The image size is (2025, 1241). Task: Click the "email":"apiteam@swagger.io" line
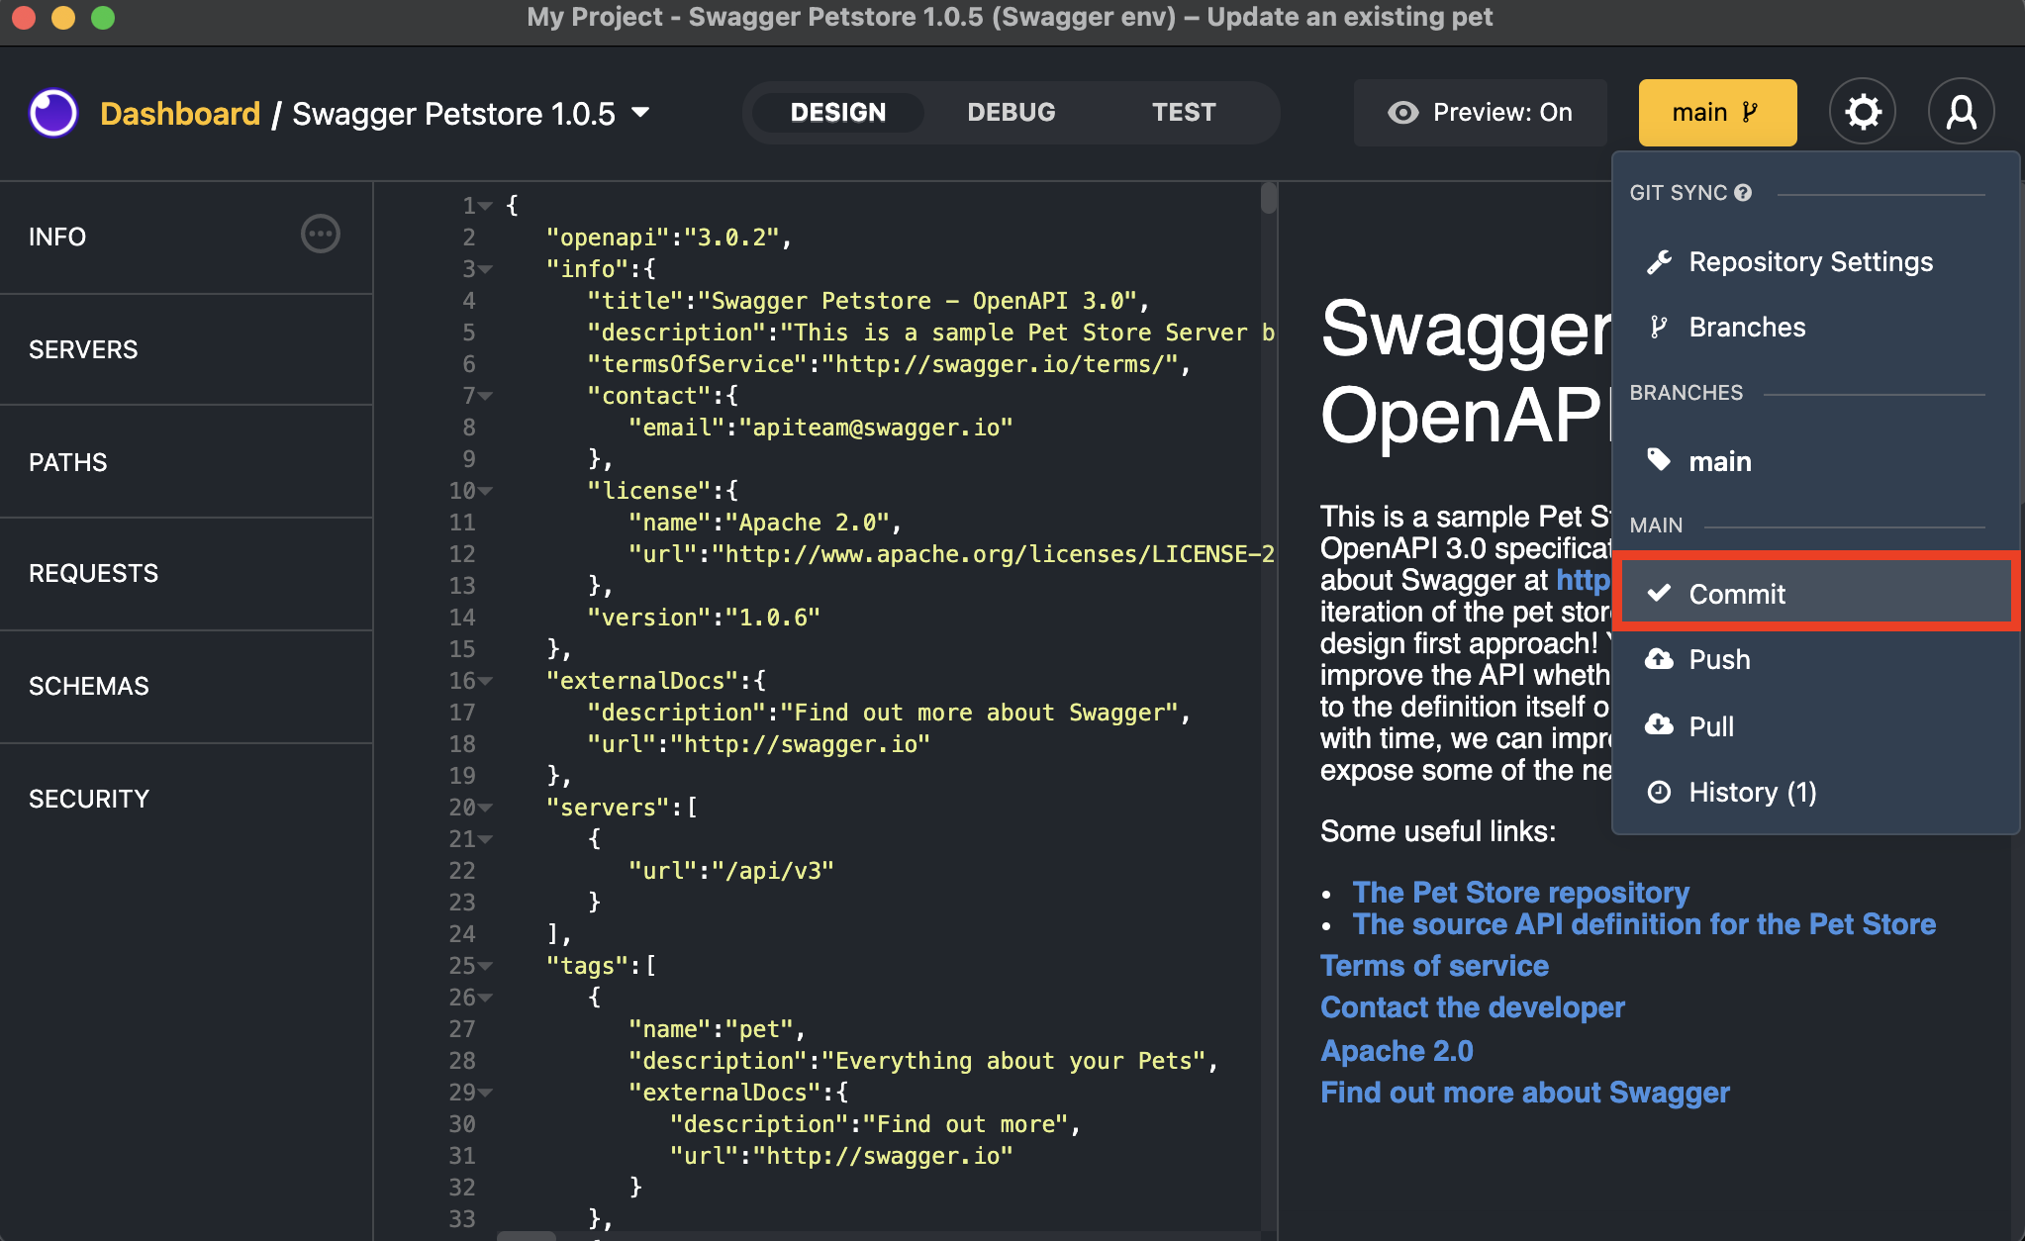pos(820,428)
